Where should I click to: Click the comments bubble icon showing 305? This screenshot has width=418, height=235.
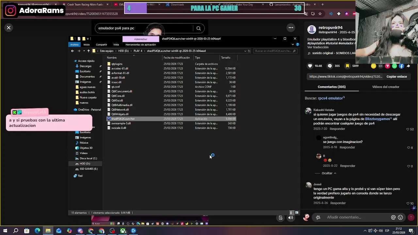click(x=330, y=66)
